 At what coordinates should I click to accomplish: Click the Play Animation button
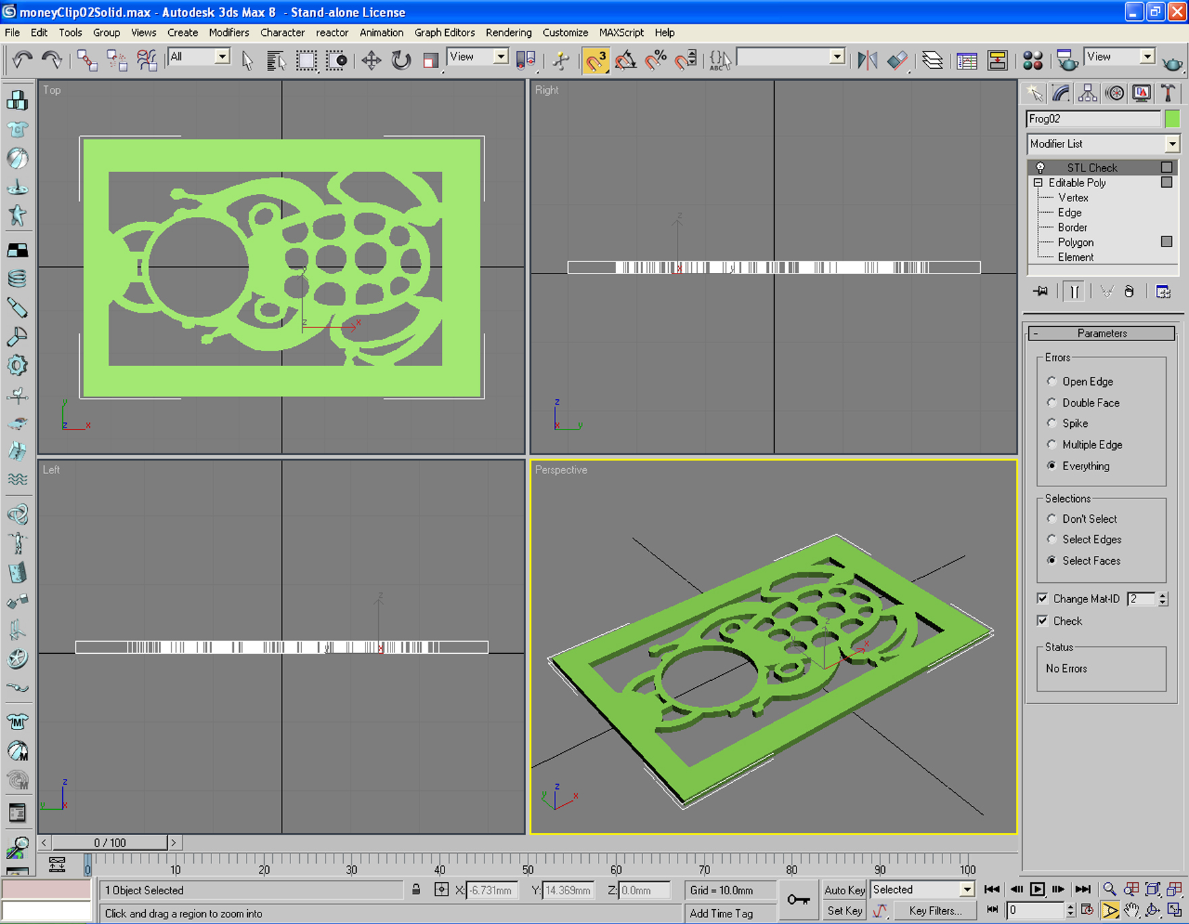click(x=1037, y=890)
